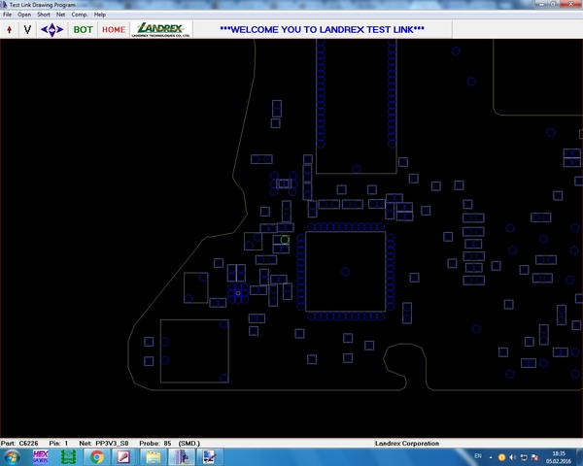The height and width of the screenshot is (466, 583).
Task: Launch Google Chrome from the taskbar
Action: tap(98, 456)
